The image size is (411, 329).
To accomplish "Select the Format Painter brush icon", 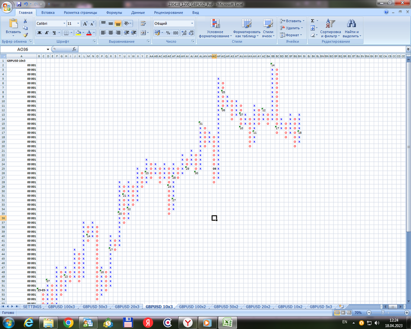I will coord(25,35).
